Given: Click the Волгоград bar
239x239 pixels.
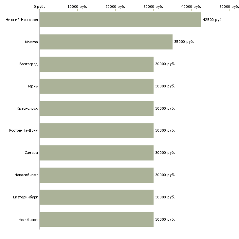Looking at the screenshot, I should tap(97, 64).
